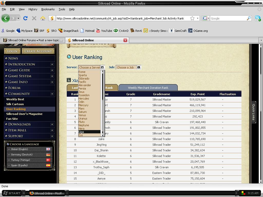Reload the page with the refresh icon
The height and width of the screenshot is (197, 263).
[25, 18]
